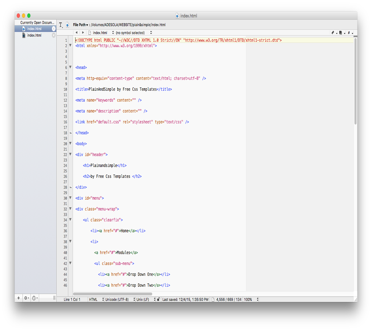
Task: Click the Drop Down Two line
Action: (x=134, y=286)
